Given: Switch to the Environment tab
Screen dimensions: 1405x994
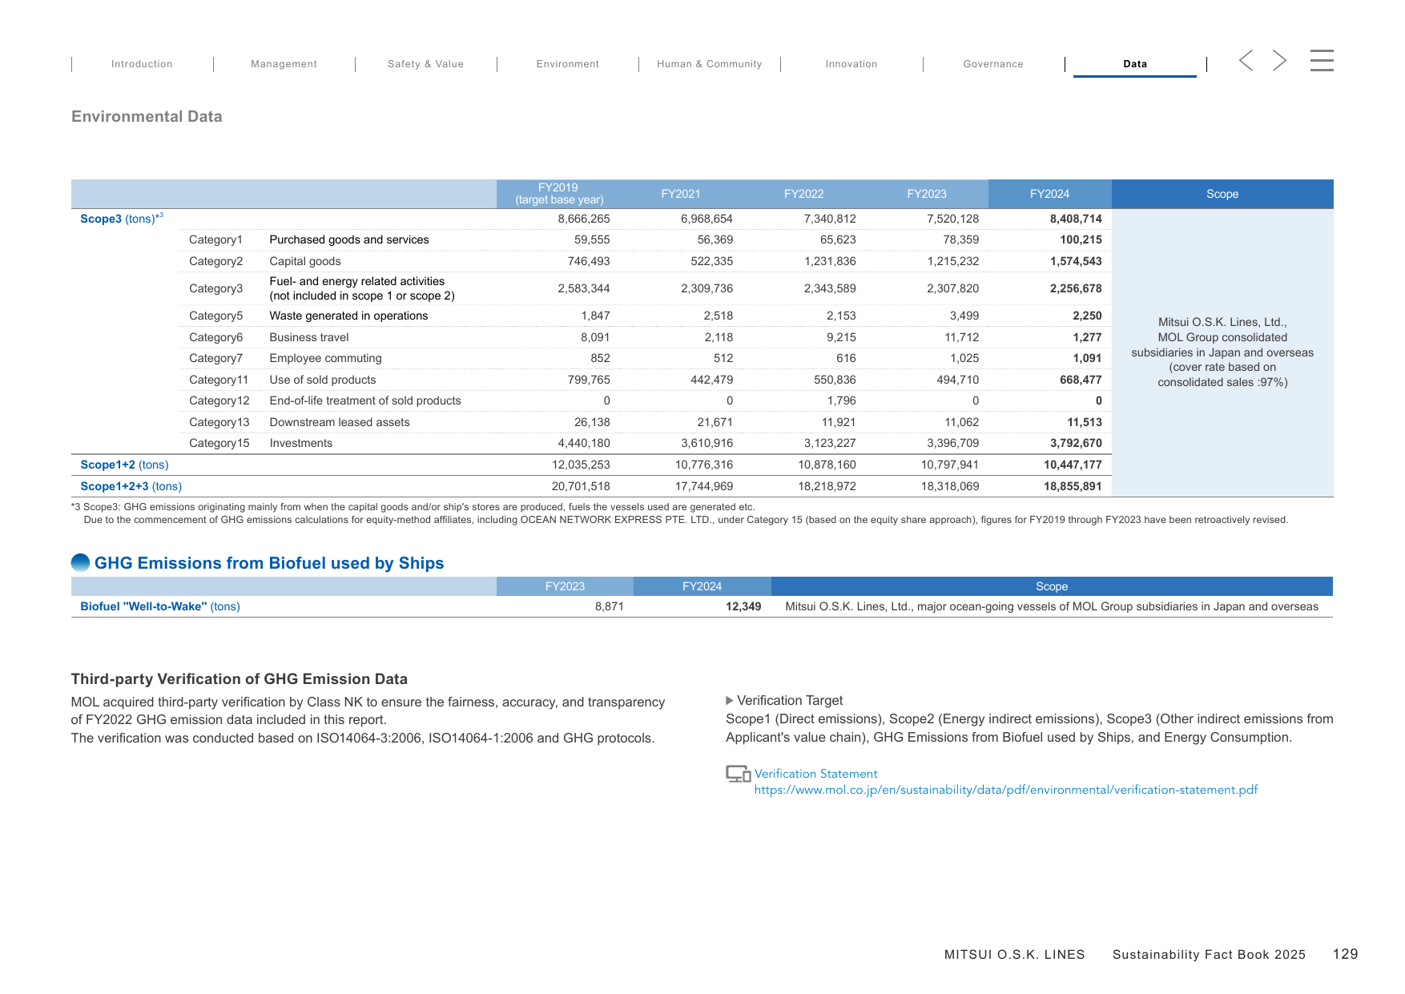Looking at the screenshot, I should (568, 64).
